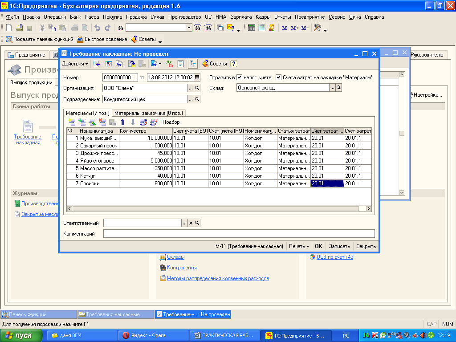456x342 pixels.
Task: Toggle the column settings T icon
Action: (x=192, y=64)
